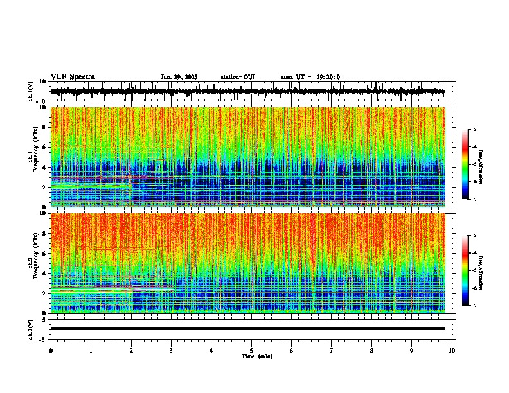Image resolution: width=509 pixels, height=393 pixels.
Task: Click the ch.2 spectrogram plot
Action: 248,263
